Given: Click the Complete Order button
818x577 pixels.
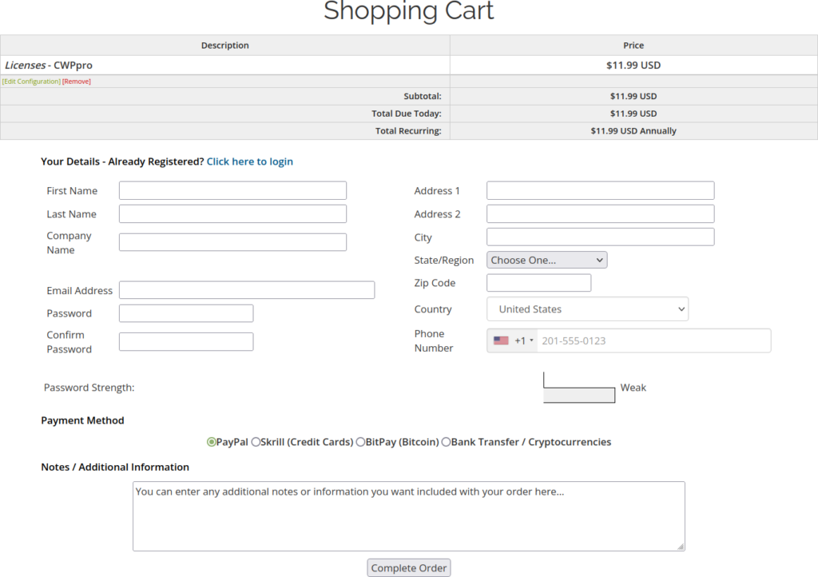Looking at the screenshot, I should [x=409, y=568].
